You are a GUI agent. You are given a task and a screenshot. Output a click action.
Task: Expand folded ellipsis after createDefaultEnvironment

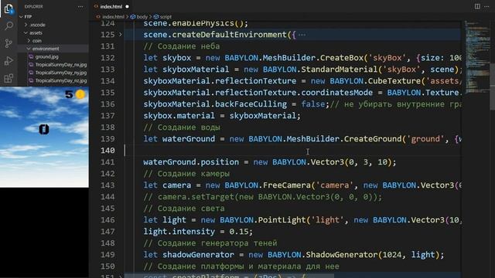tap(302, 35)
